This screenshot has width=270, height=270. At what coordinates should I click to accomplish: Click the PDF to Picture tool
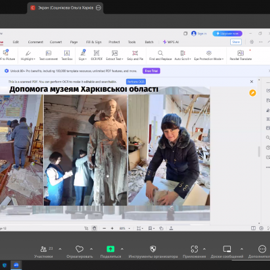click(7, 55)
